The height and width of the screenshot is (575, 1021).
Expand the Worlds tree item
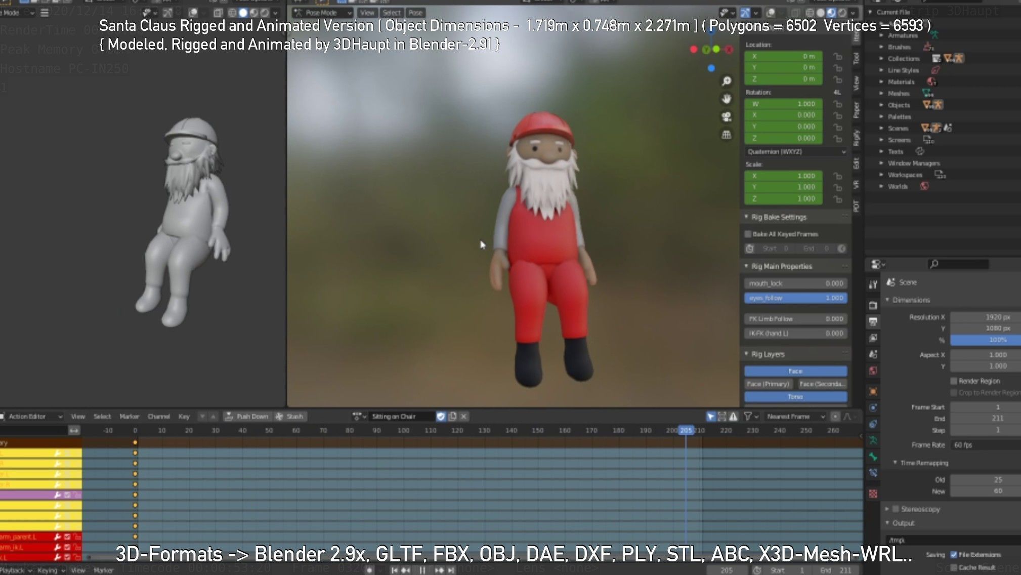pyautogui.click(x=881, y=186)
